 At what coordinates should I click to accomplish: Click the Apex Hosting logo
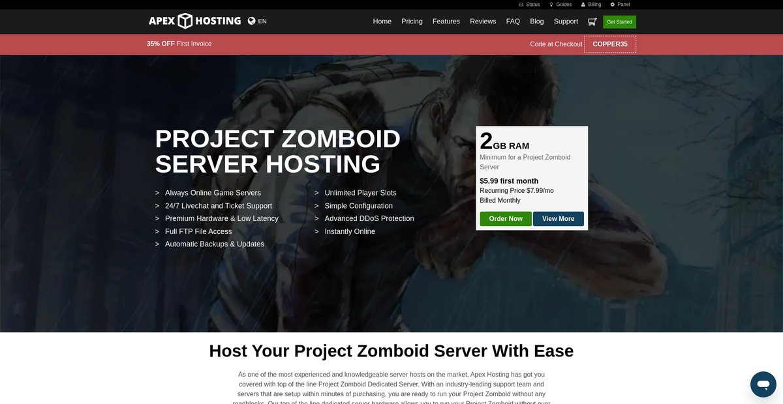[x=194, y=21]
